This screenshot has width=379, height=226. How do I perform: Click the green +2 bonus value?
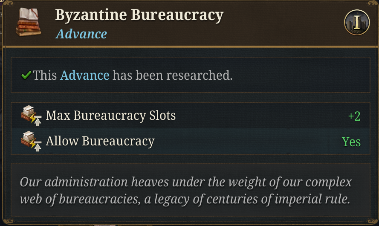354,116
